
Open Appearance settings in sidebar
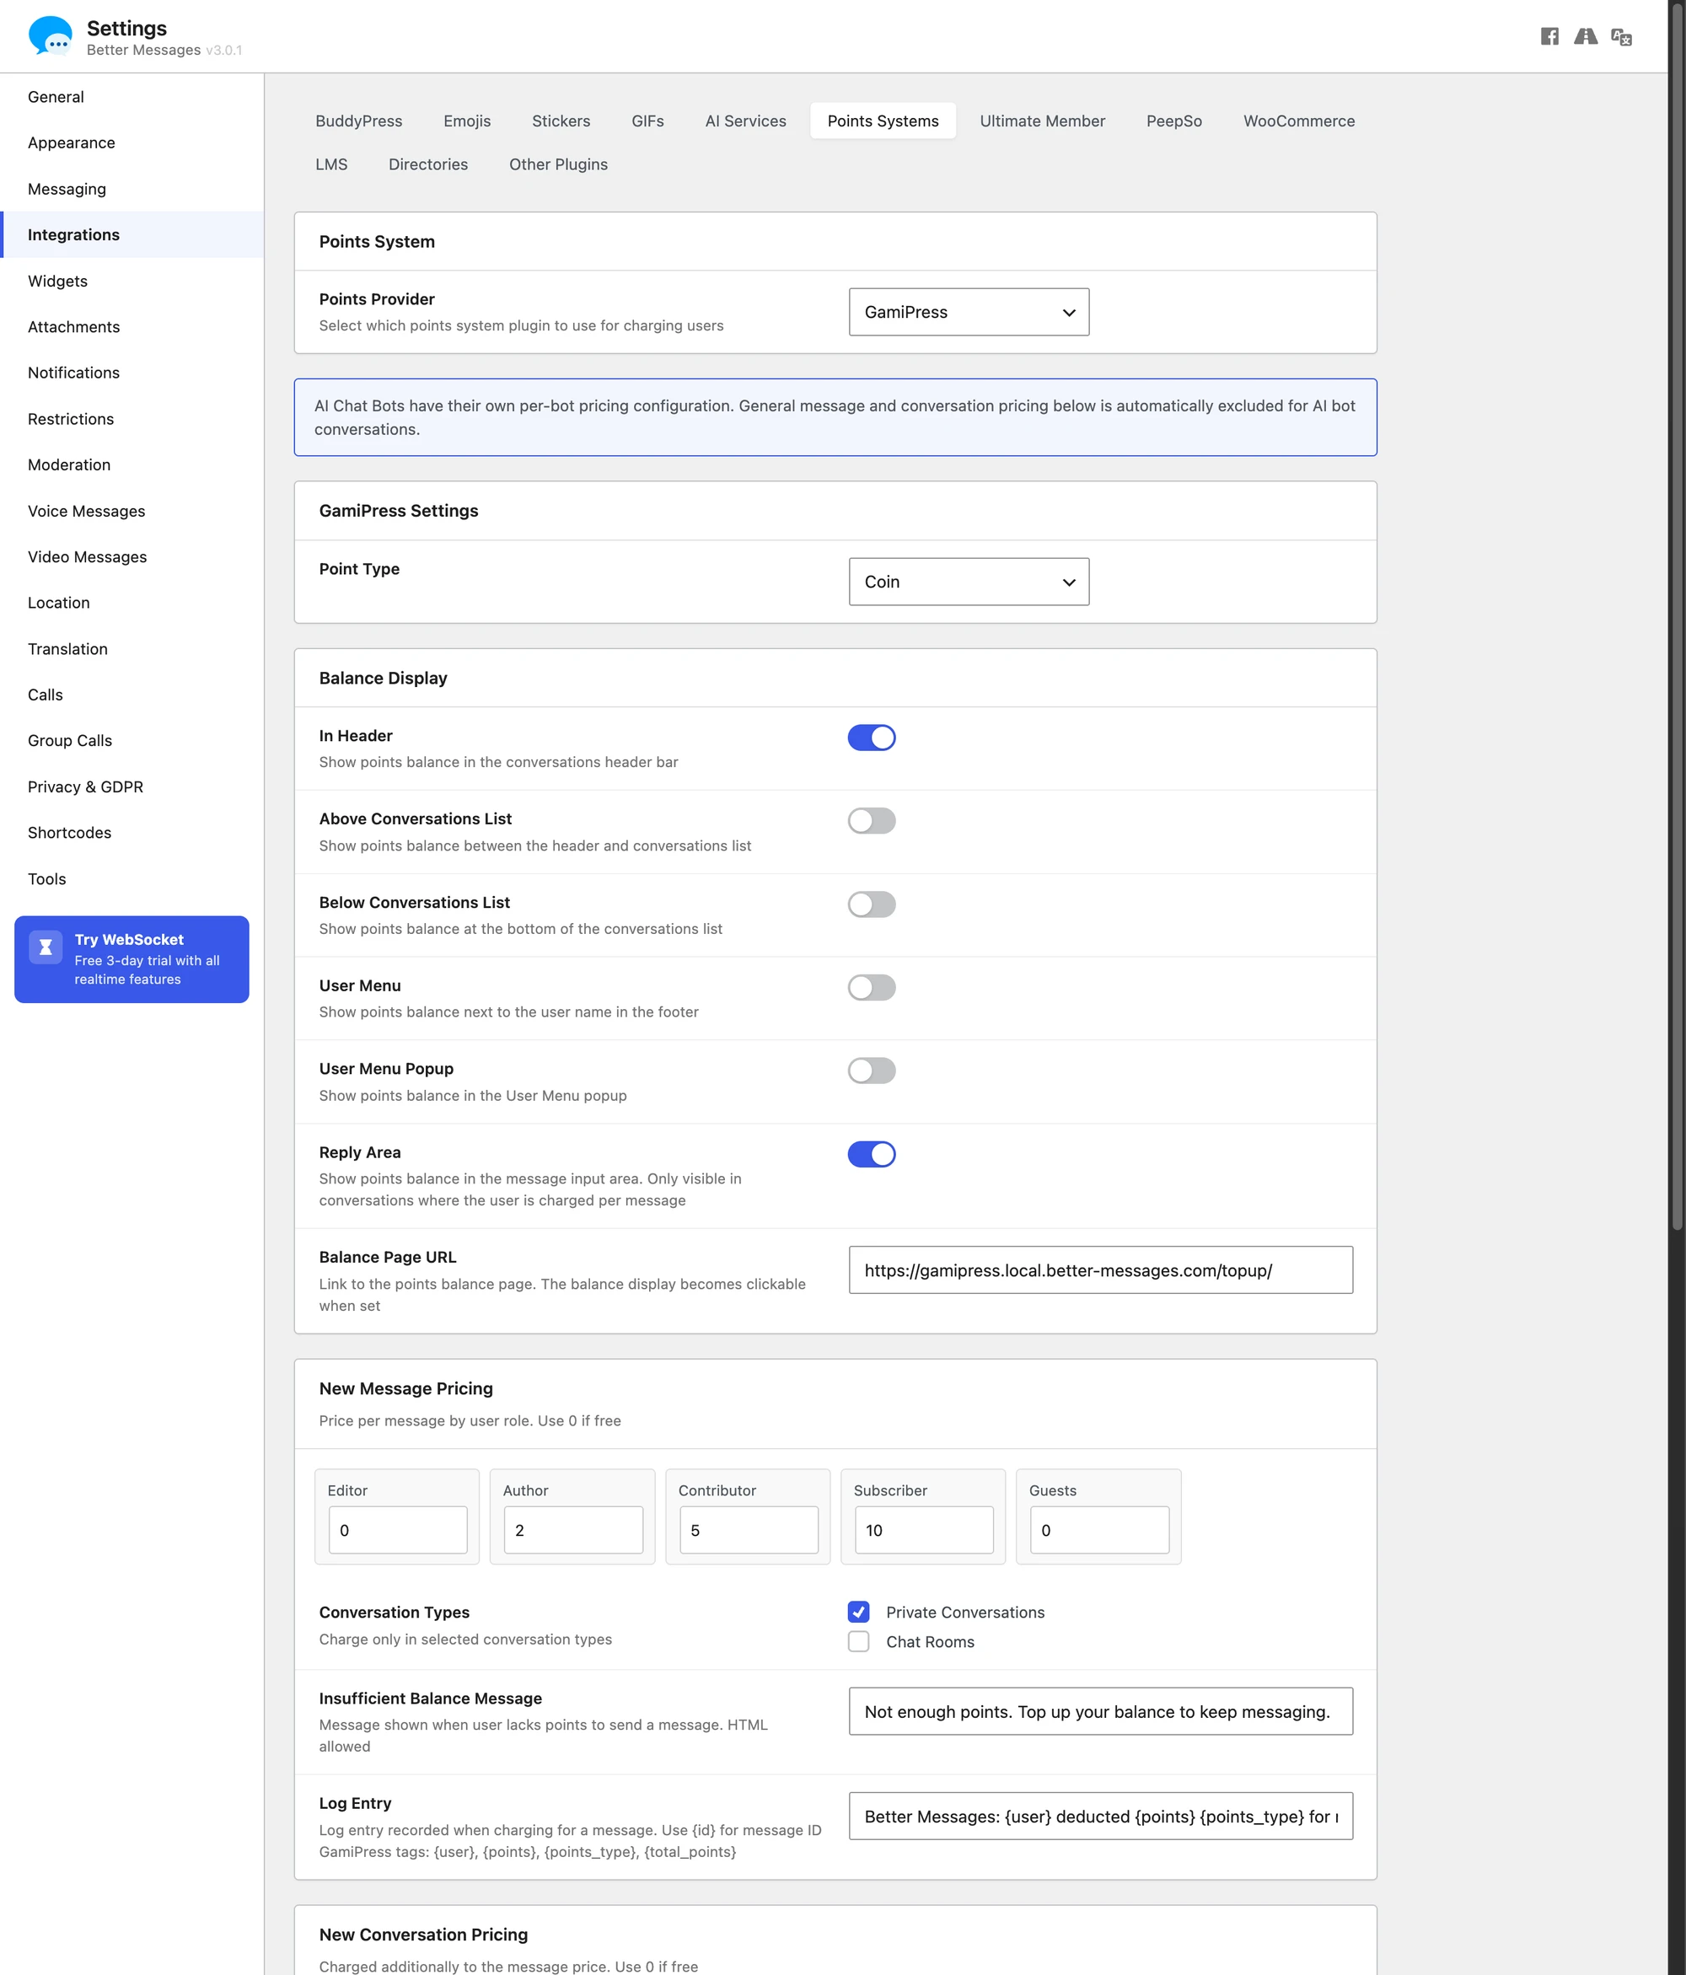[x=132, y=143]
